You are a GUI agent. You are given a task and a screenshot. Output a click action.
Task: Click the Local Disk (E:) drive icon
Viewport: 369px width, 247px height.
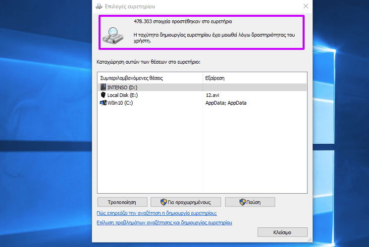pyautogui.click(x=103, y=95)
